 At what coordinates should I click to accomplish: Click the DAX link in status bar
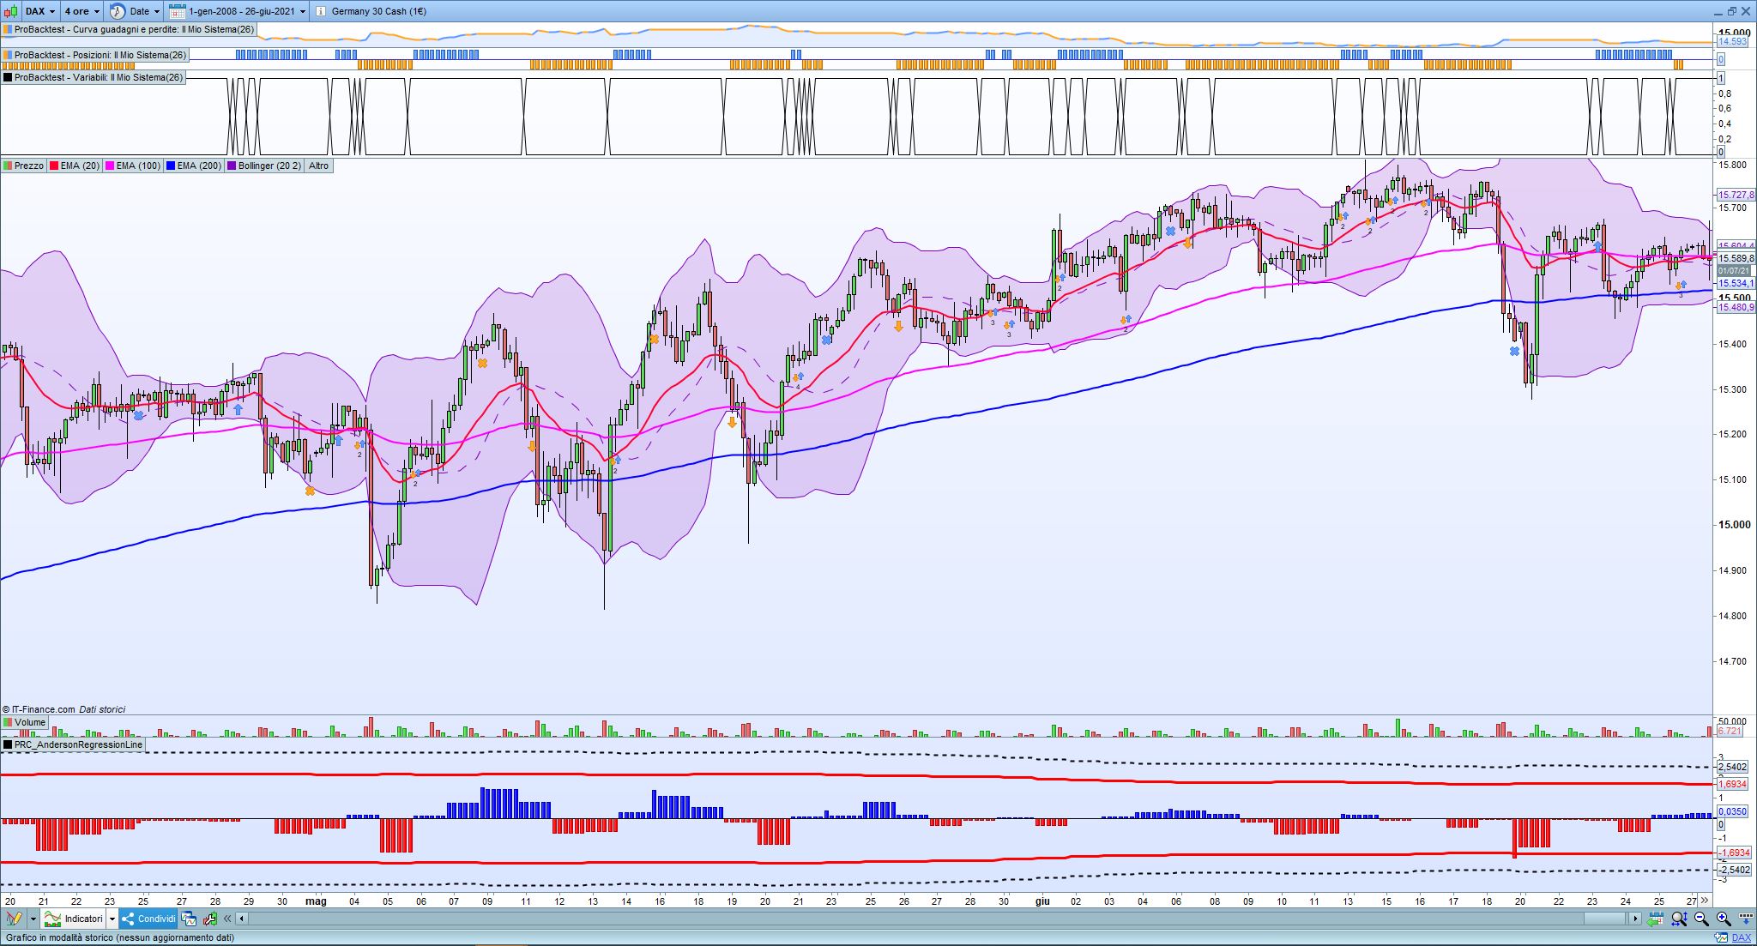click(x=1742, y=938)
